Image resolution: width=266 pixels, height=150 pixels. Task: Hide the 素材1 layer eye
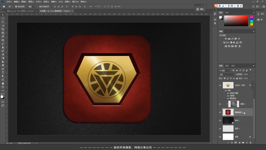(220, 120)
